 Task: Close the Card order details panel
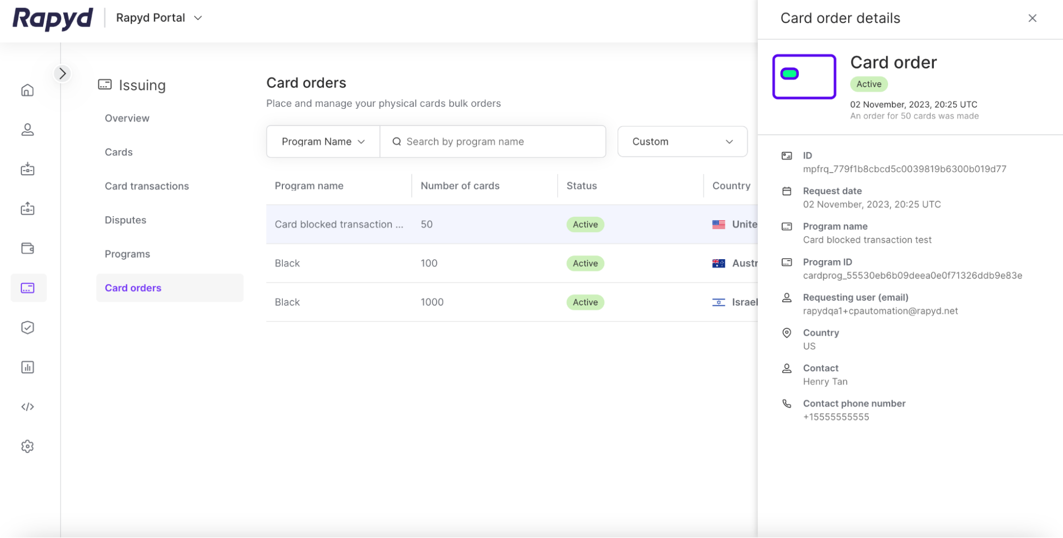coord(1032,19)
